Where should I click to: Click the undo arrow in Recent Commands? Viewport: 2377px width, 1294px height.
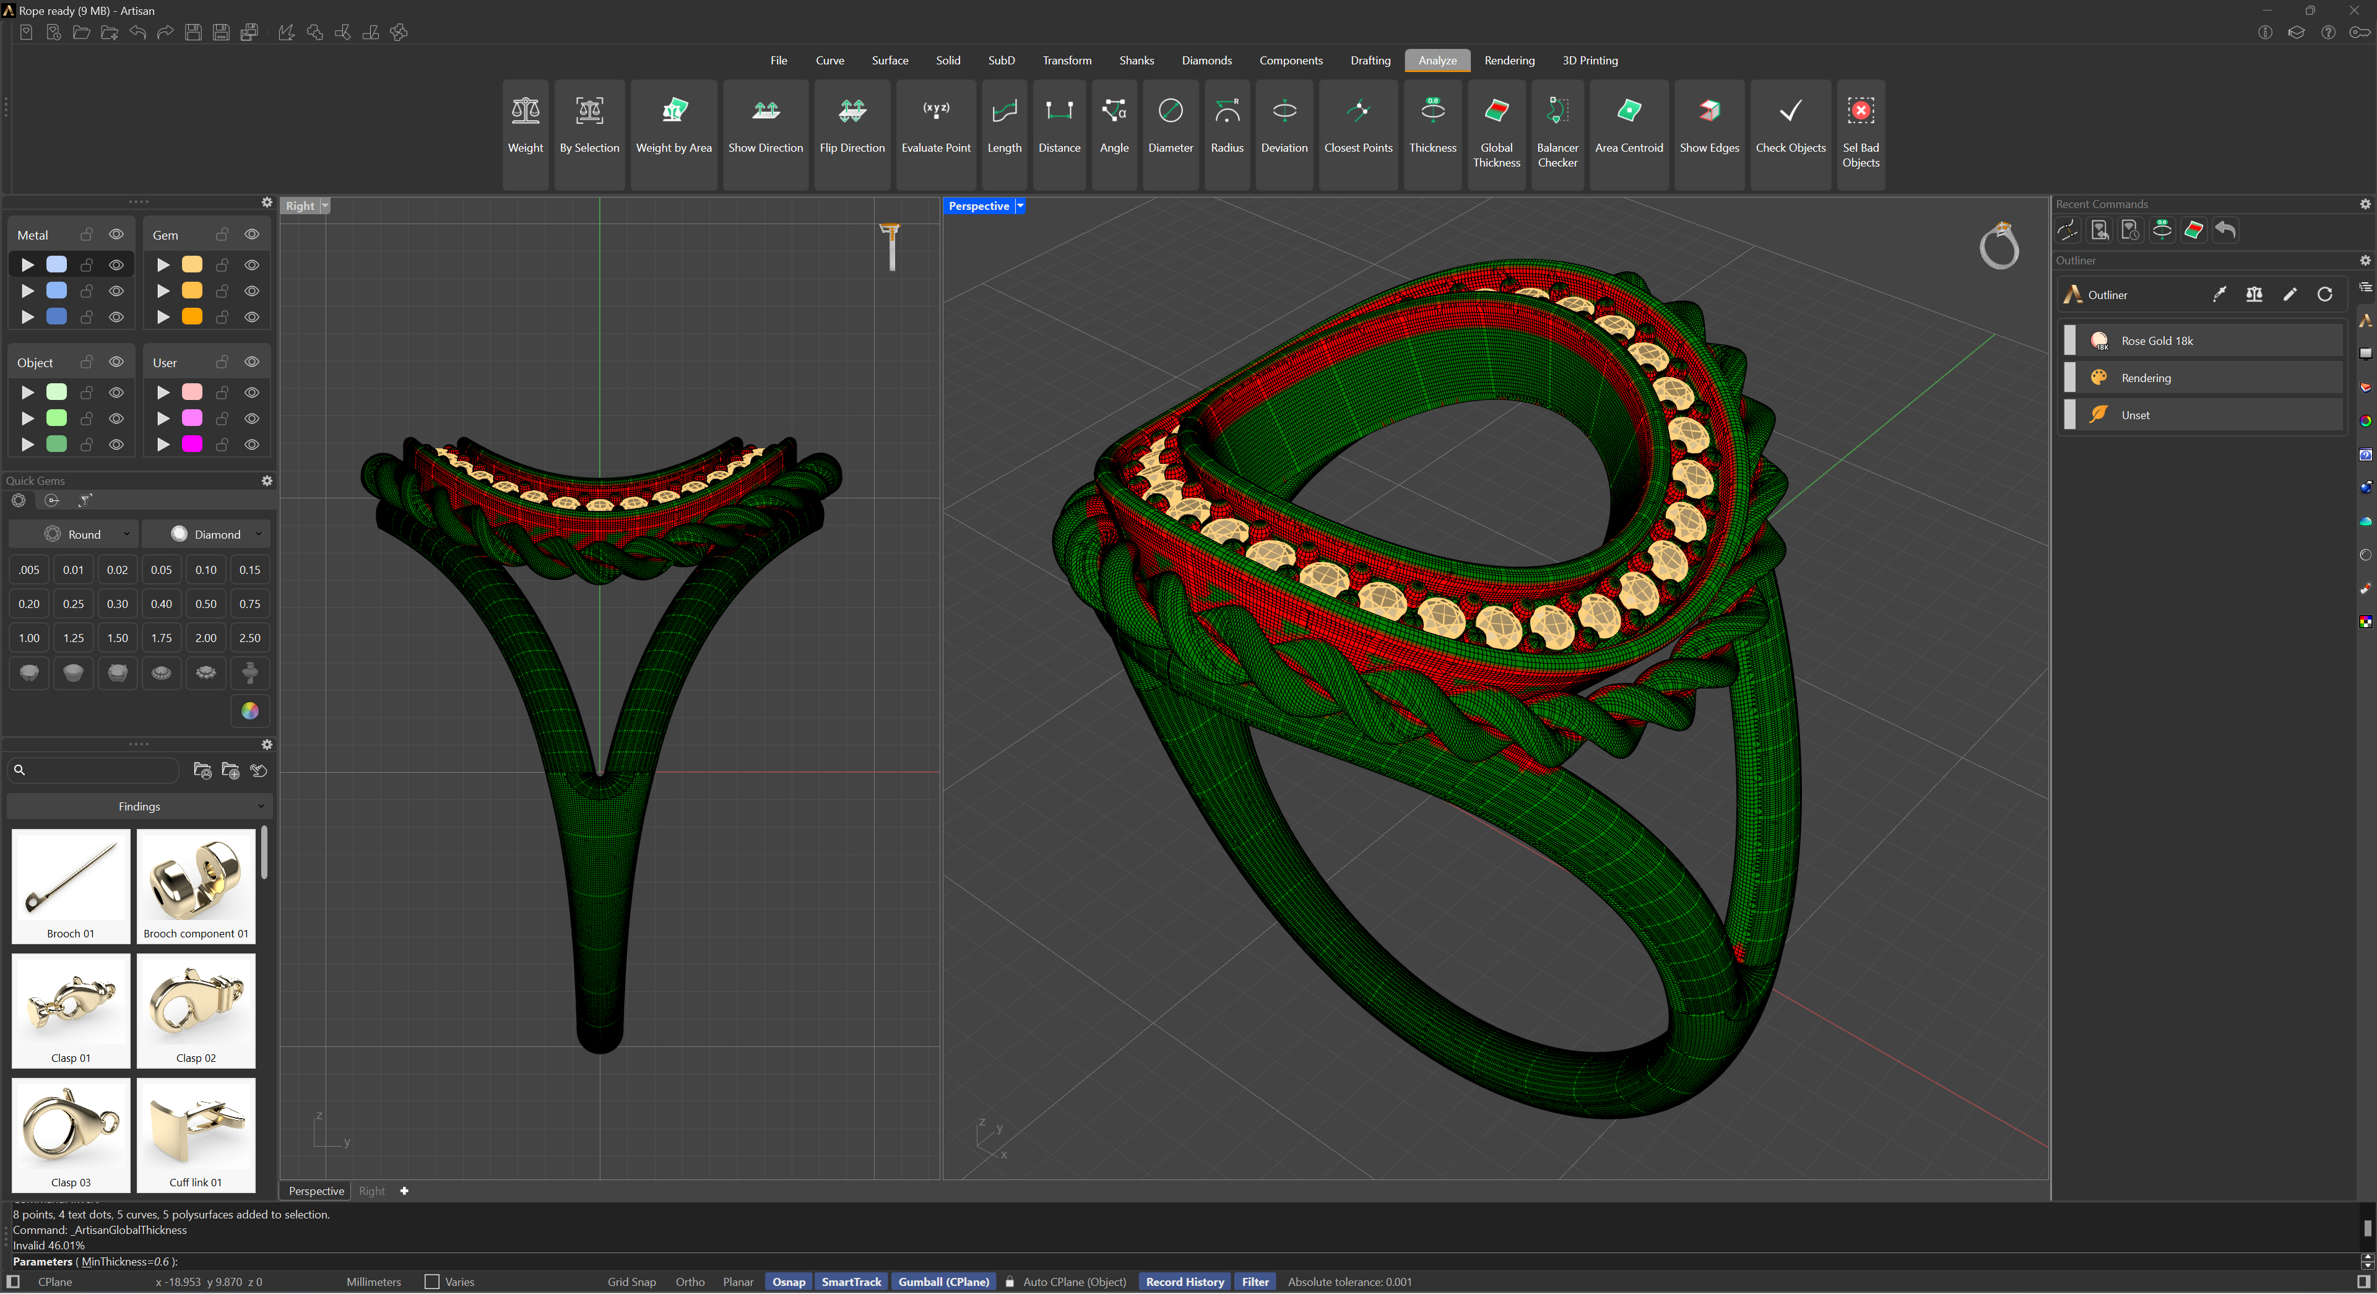coord(2225,230)
